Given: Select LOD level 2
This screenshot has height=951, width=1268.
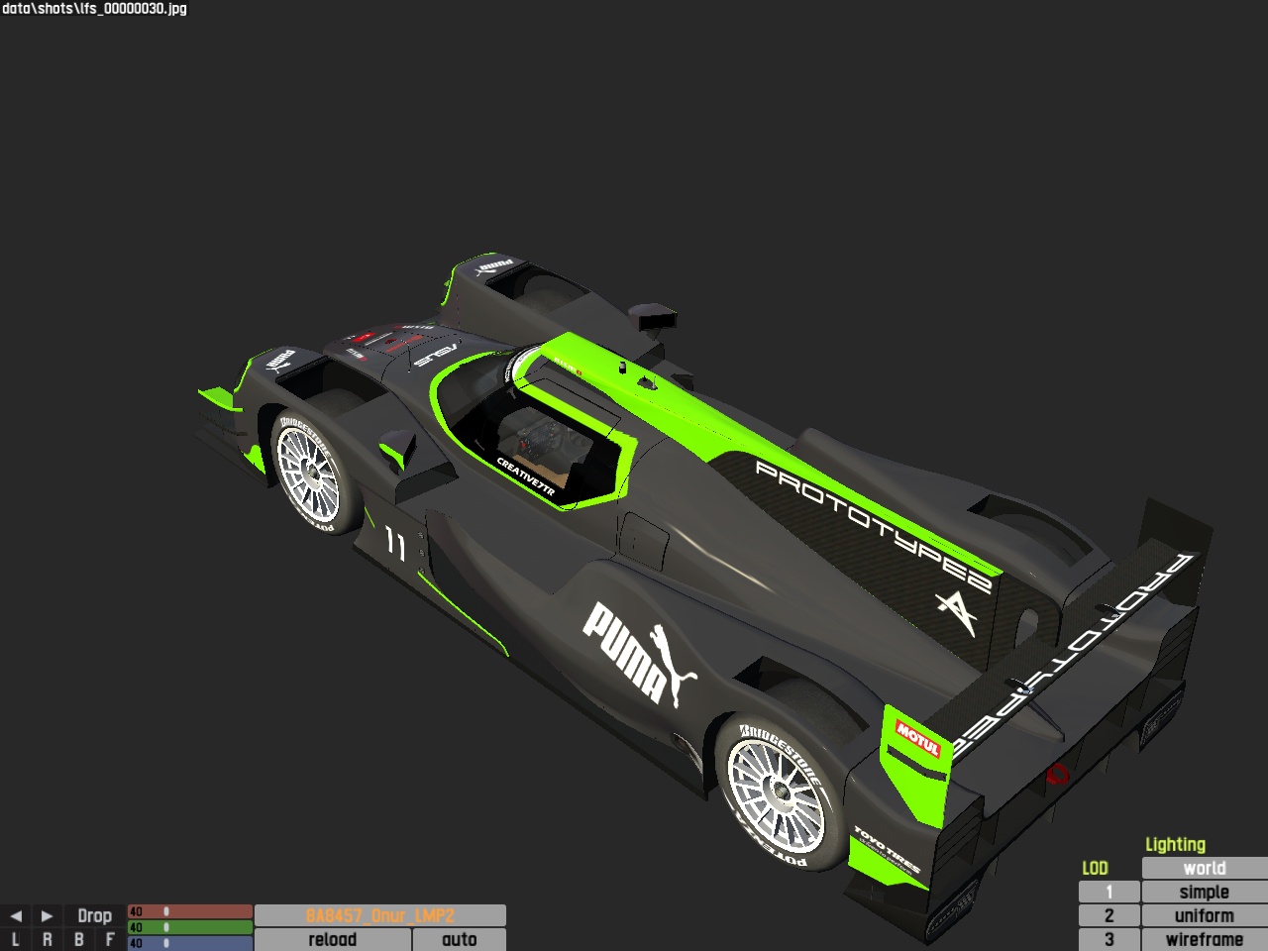Looking at the screenshot, I should tap(1109, 915).
